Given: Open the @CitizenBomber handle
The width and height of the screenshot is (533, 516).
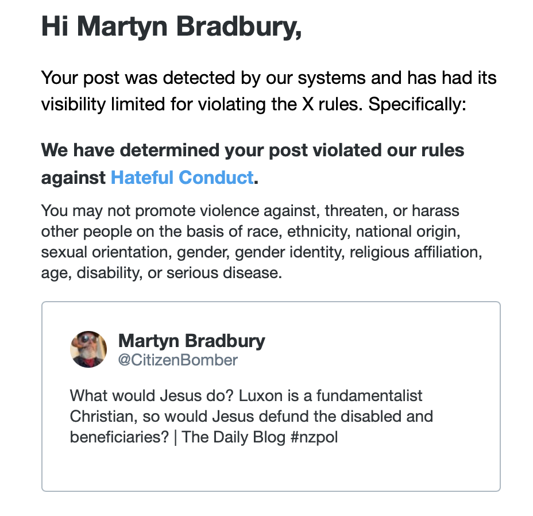Looking at the screenshot, I should tap(177, 360).
